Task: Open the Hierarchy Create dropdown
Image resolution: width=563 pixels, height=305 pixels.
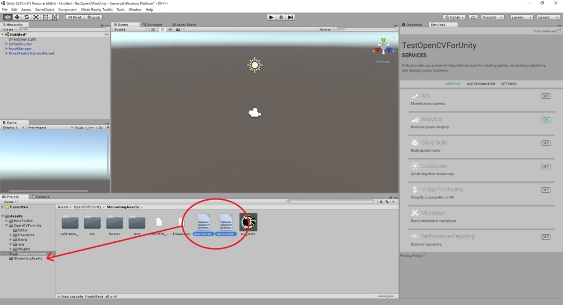Action: click(x=9, y=30)
